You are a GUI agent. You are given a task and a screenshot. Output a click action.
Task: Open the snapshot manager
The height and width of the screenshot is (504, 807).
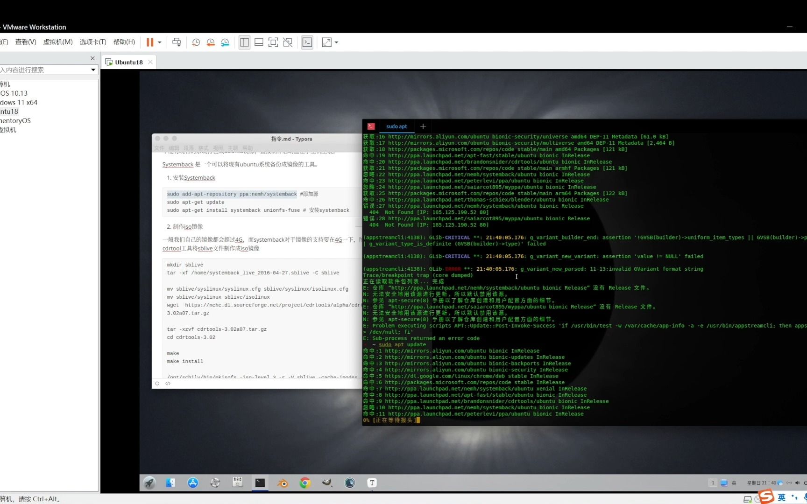[x=225, y=42]
